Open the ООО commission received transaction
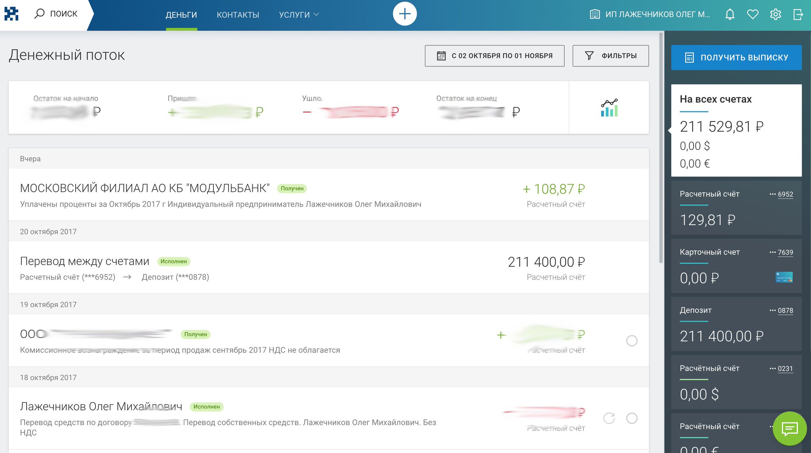This screenshot has height=453, width=811. click(x=329, y=341)
